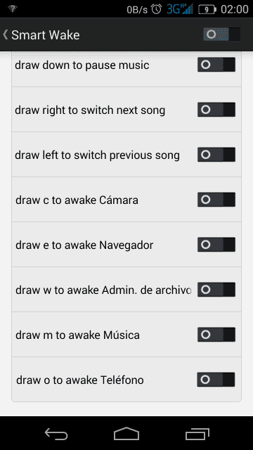Tap the Smart Wake title text
The image size is (253, 450).
tap(45, 35)
